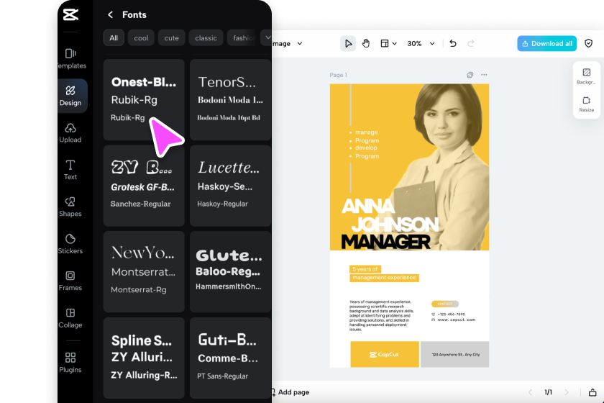Open the page manager icon at bottom right
Screen dimensions: 604x403
[x=592, y=392]
